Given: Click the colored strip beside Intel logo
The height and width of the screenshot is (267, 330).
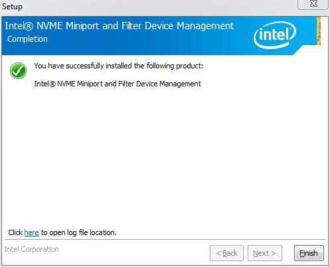Looking at the screenshot, I should [319, 31].
